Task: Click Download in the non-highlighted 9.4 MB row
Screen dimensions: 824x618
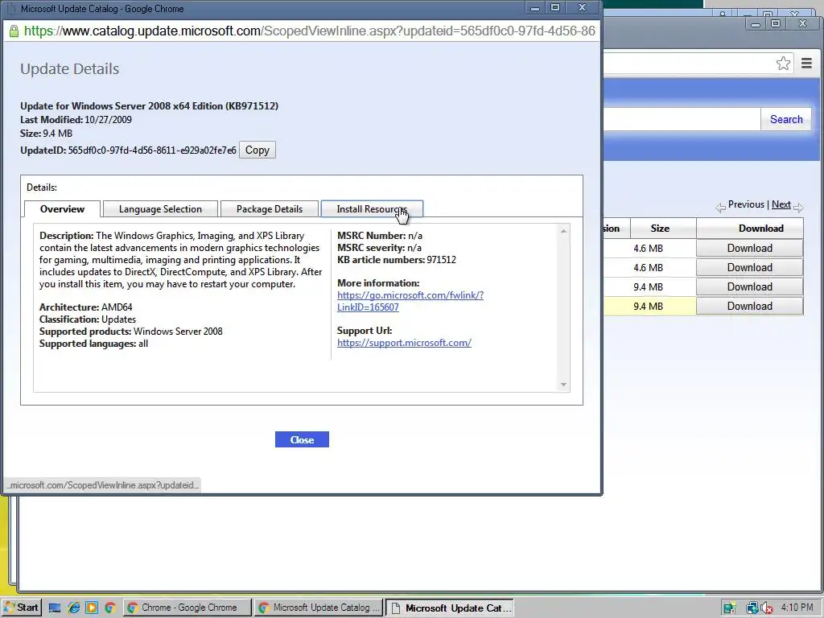Action: 749,287
